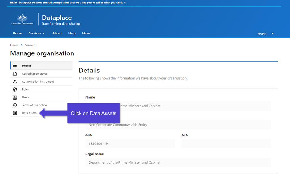The width and height of the screenshot is (290, 176).
Task: Click the ABN field showing 18108001191
Action: (130, 144)
